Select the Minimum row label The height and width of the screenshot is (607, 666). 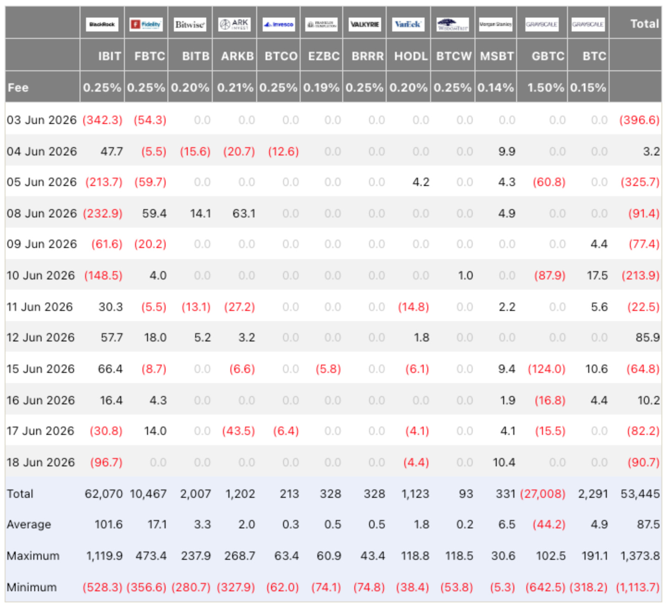[x=31, y=587]
